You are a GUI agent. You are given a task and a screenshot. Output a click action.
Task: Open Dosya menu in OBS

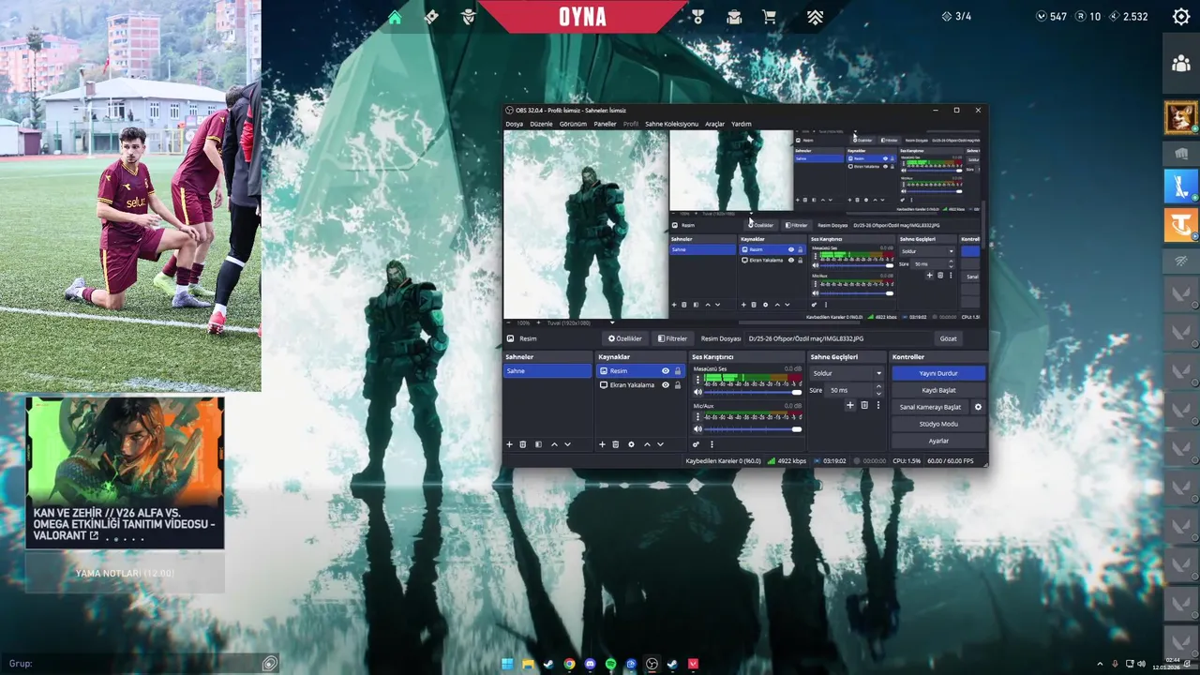click(515, 124)
